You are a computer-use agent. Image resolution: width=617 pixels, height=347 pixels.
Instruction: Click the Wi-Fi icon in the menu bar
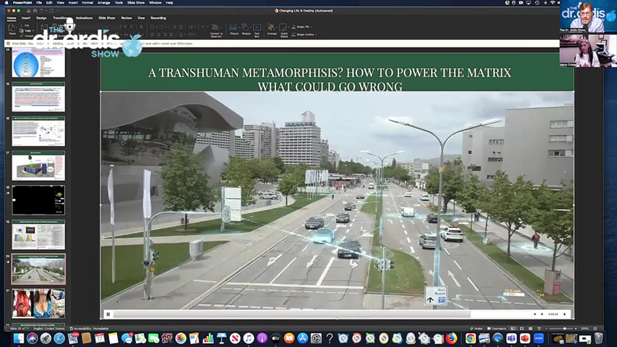coord(552,2)
